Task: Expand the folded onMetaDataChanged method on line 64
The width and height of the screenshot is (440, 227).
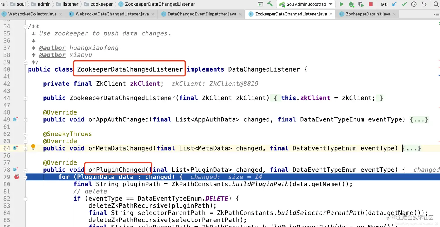Action: pyautogui.click(x=25, y=149)
